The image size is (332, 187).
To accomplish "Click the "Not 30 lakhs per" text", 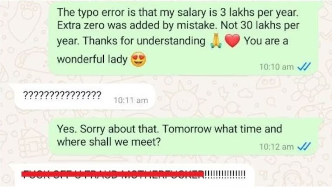I will click(260, 25).
